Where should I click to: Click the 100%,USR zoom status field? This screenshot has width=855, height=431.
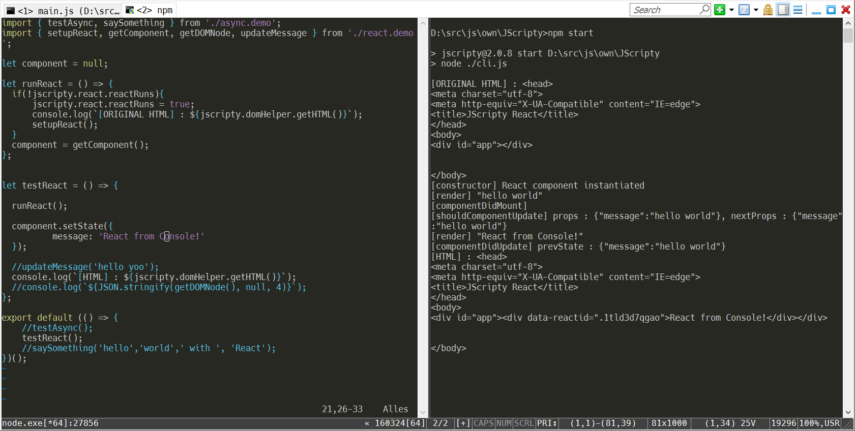(819, 423)
